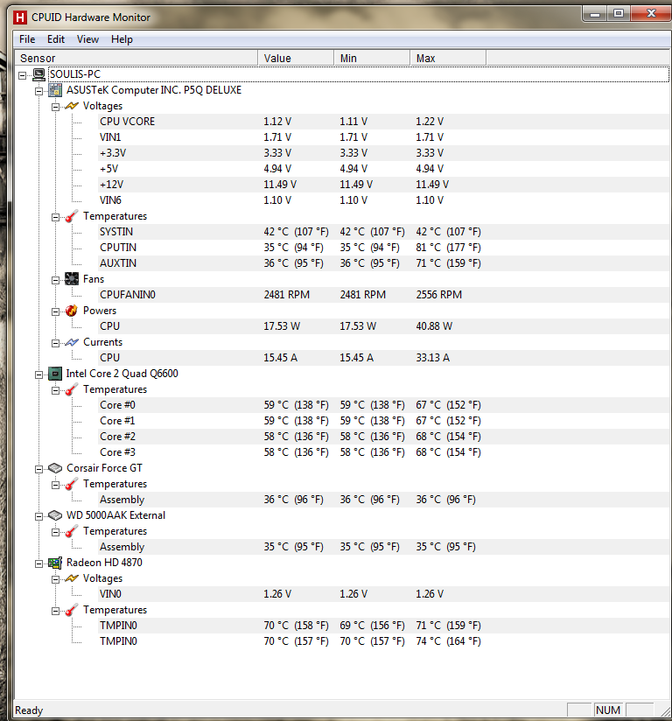Click the Intel Core 2 Quad chip icon
672x721 pixels.
pyautogui.click(x=55, y=374)
